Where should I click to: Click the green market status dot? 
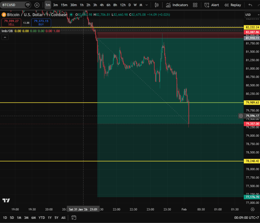click(x=71, y=15)
